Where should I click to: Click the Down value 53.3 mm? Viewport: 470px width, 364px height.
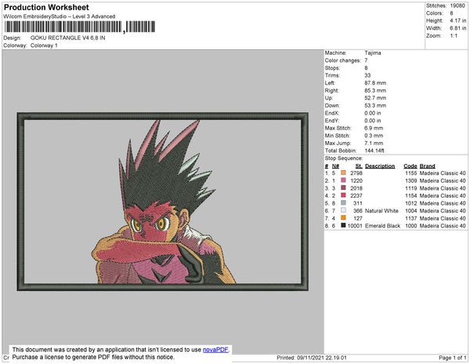pos(375,105)
